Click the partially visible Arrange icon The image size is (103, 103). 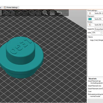(1, 13)
